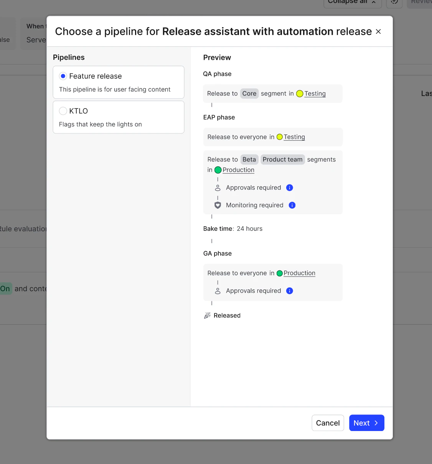Click the info icon beside Monitoring required
432x464 pixels.
[x=292, y=205]
